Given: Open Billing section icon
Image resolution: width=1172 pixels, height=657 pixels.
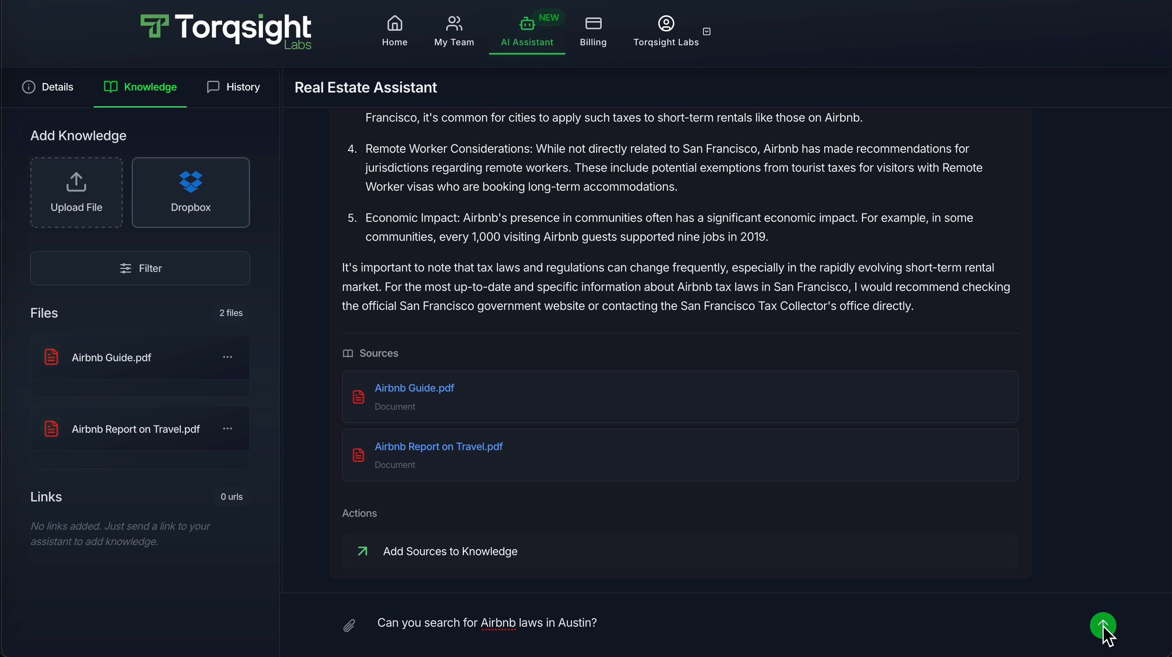Looking at the screenshot, I should [x=593, y=23].
